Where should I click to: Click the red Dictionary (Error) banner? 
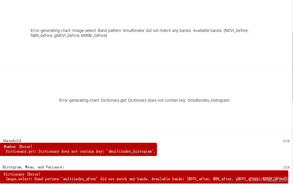click(22, 174)
